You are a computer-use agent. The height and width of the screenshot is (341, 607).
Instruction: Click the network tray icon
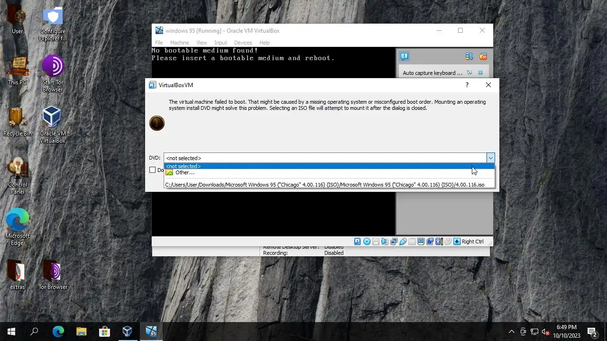[x=534, y=332]
